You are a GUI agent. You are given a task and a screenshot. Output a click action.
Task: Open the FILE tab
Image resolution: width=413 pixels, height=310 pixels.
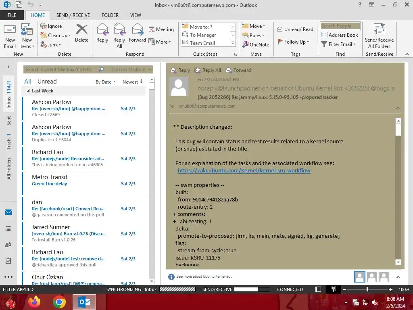12,15
